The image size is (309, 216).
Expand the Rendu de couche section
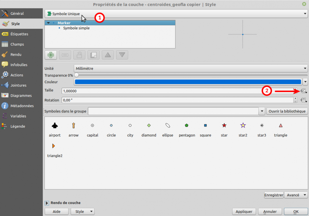pyautogui.click(x=47, y=203)
